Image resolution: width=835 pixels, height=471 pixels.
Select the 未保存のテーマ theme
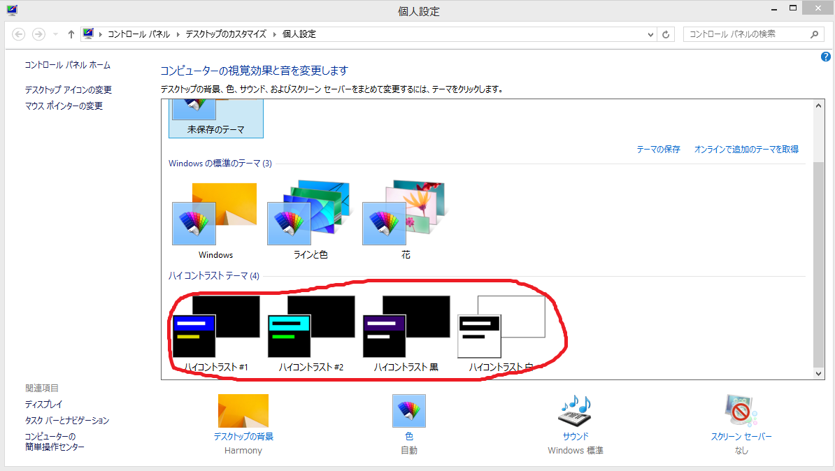(x=215, y=119)
